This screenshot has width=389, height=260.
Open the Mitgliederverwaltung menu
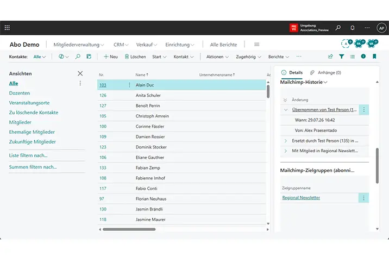pyautogui.click(x=79, y=45)
